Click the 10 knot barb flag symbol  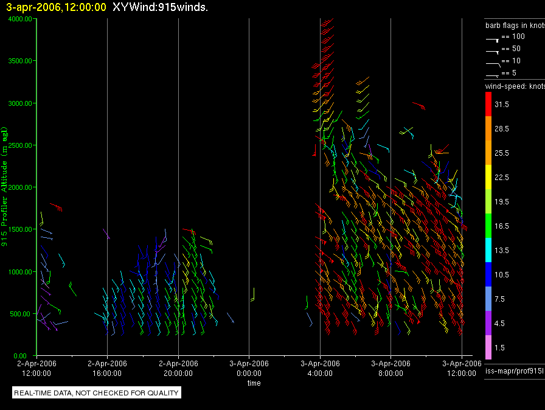click(x=492, y=63)
